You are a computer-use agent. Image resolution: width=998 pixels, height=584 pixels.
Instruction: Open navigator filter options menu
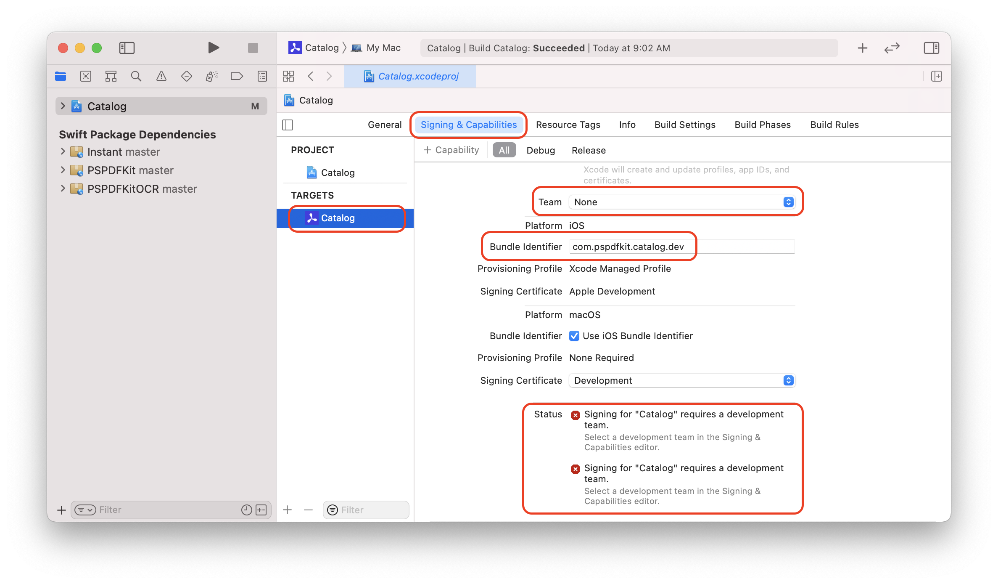85,510
